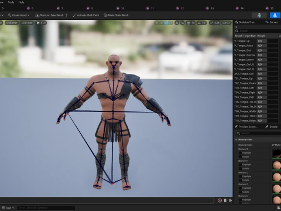The image size is (281, 211).
Task: Open the playback speed x1.0 menu
Action: pos(41,23)
